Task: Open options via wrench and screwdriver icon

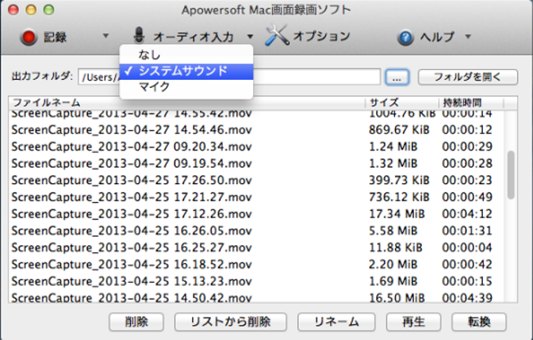Action: [277, 35]
